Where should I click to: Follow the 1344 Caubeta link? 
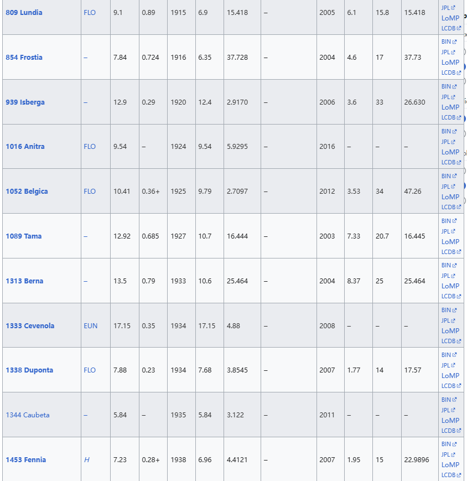tap(27, 415)
